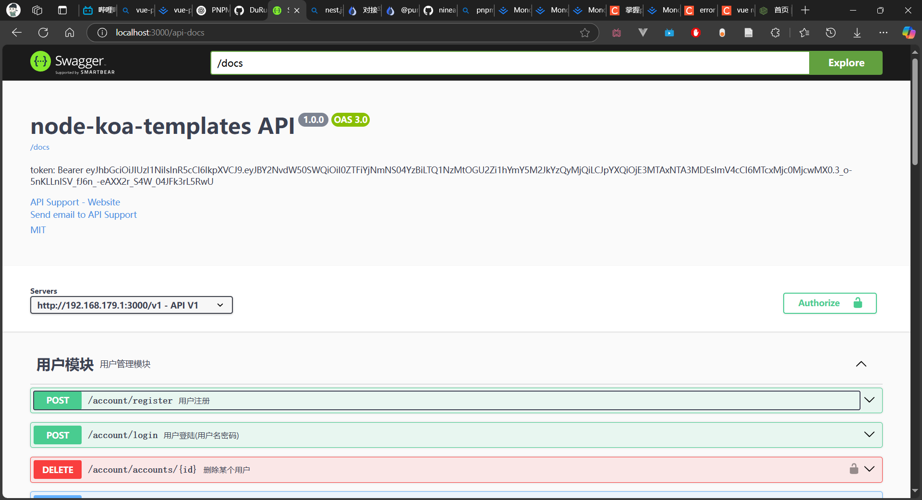This screenshot has height=500, width=922.
Task: Add page to favorites star icon
Action: pyautogui.click(x=584, y=33)
